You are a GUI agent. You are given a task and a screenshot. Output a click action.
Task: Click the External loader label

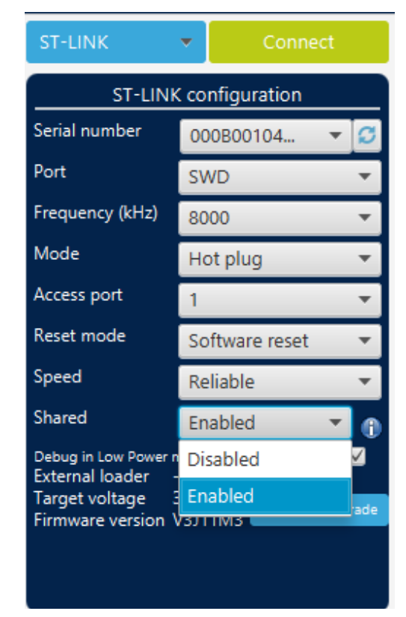[x=91, y=476]
